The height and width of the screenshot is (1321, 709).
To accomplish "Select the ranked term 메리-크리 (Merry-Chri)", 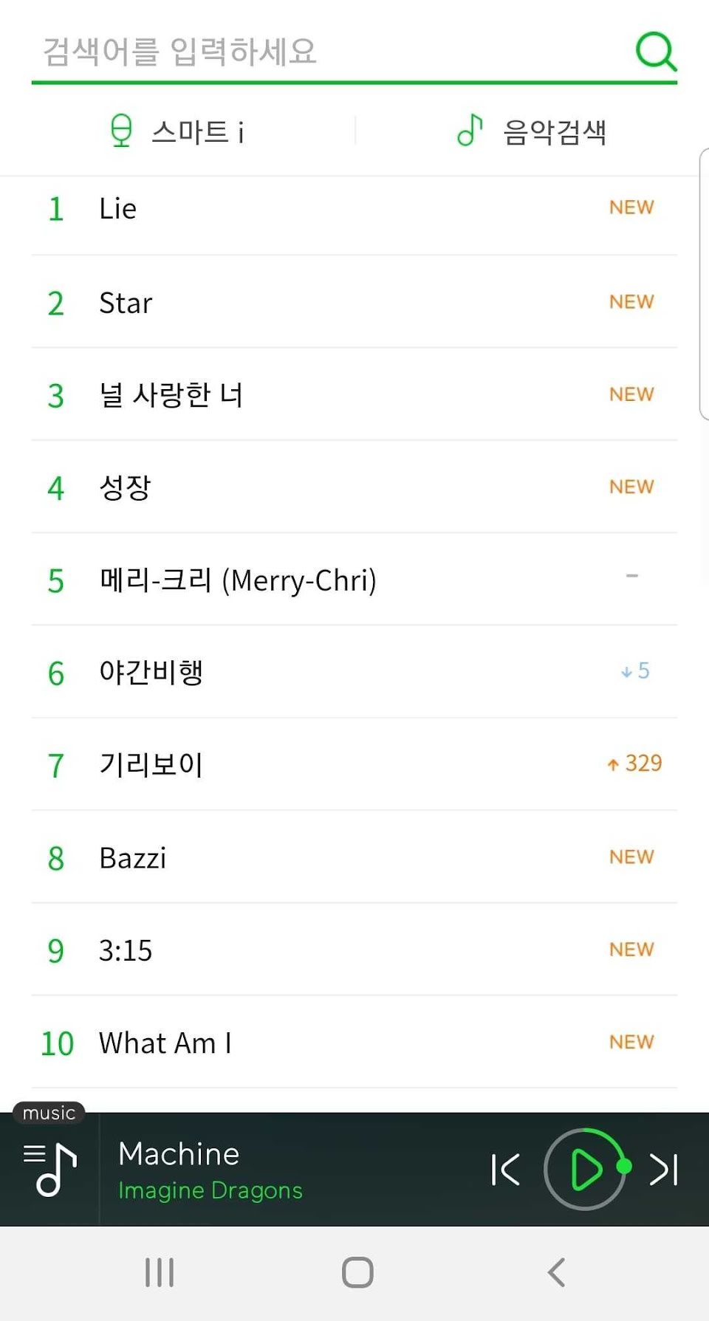I will (238, 580).
